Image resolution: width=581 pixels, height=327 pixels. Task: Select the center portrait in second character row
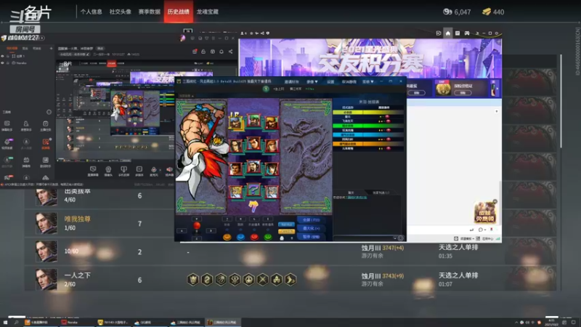click(x=253, y=143)
